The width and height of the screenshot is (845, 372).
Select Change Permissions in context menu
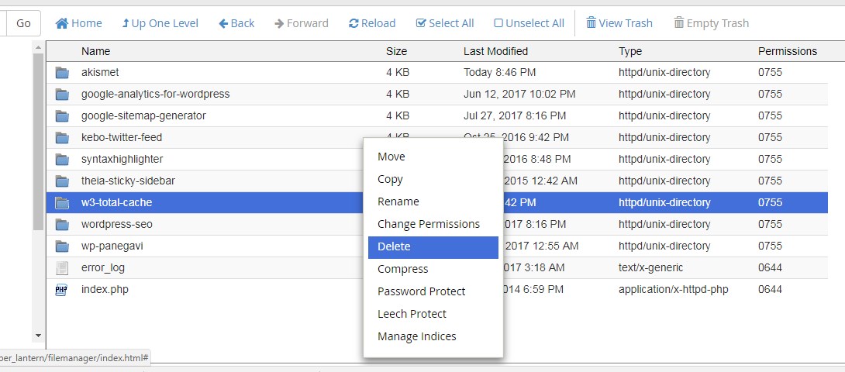coord(428,225)
